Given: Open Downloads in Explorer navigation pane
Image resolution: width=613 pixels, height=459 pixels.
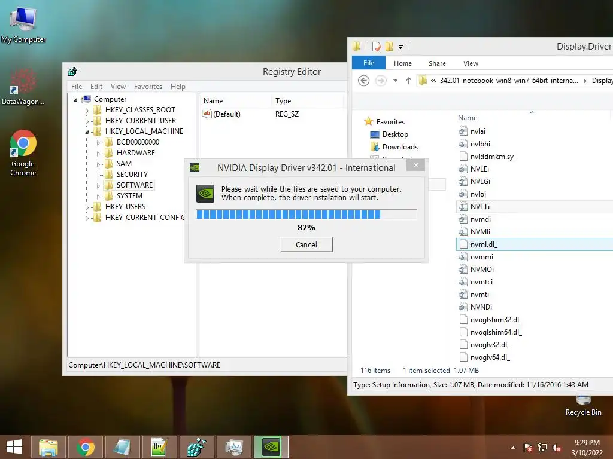Looking at the screenshot, I should coord(400,147).
